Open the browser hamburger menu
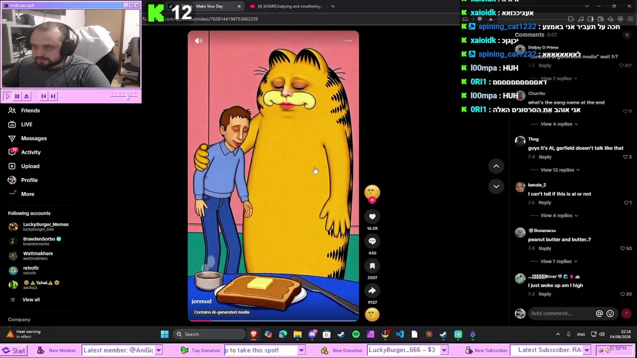 (630, 19)
